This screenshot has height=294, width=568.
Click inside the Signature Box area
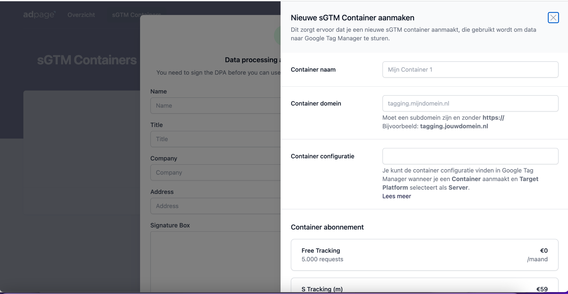(215, 262)
